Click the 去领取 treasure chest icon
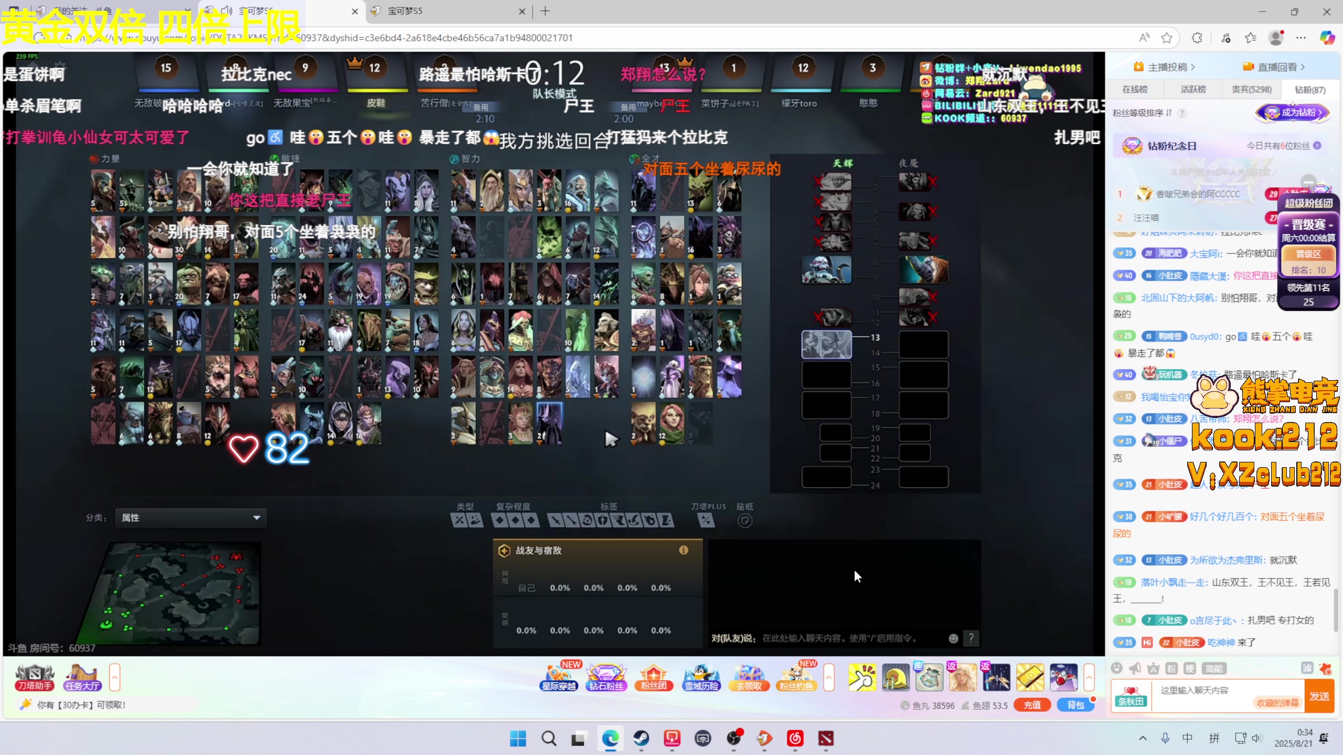 (x=749, y=677)
